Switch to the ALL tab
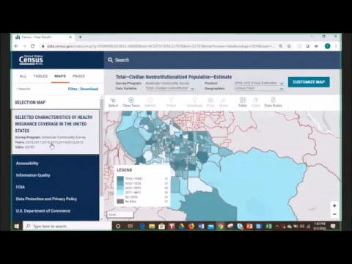352x264 pixels. coord(23,76)
